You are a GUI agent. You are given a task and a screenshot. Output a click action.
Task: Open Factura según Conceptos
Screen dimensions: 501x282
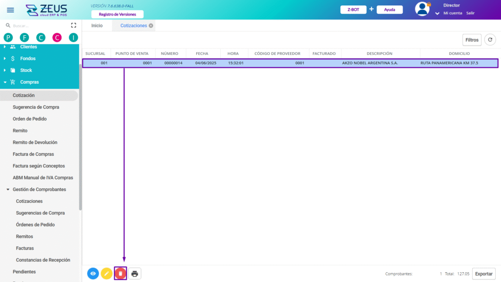pyautogui.click(x=39, y=166)
